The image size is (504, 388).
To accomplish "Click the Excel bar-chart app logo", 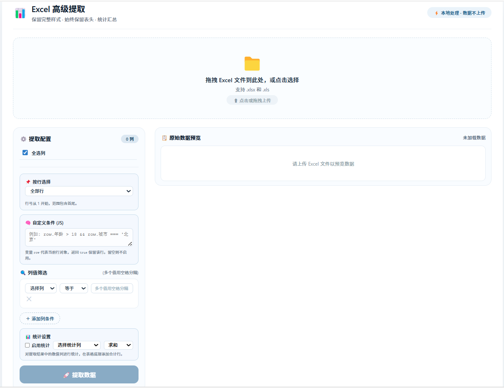I will coord(20,13).
